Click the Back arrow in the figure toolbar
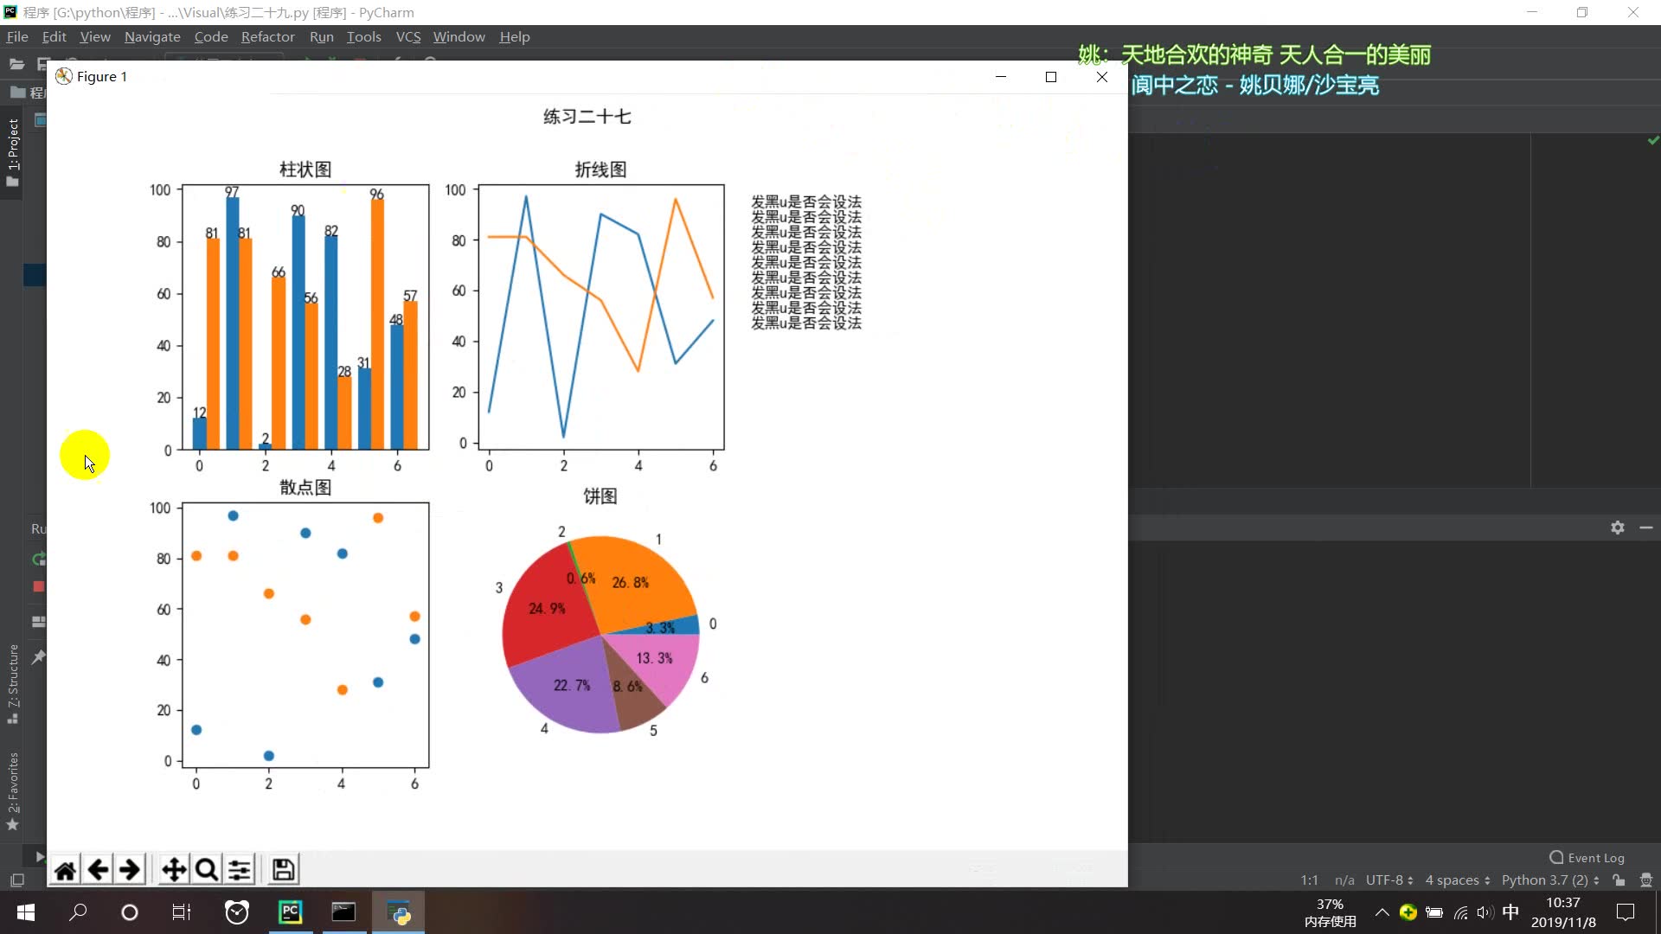The width and height of the screenshot is (1661, 934). tap(98, 869)
